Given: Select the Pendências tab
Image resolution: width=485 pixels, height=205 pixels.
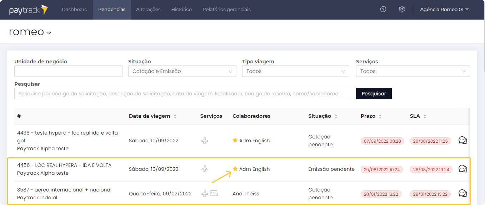Looking at the screenshot, I should pyautogui.click(x=112, y=10).
